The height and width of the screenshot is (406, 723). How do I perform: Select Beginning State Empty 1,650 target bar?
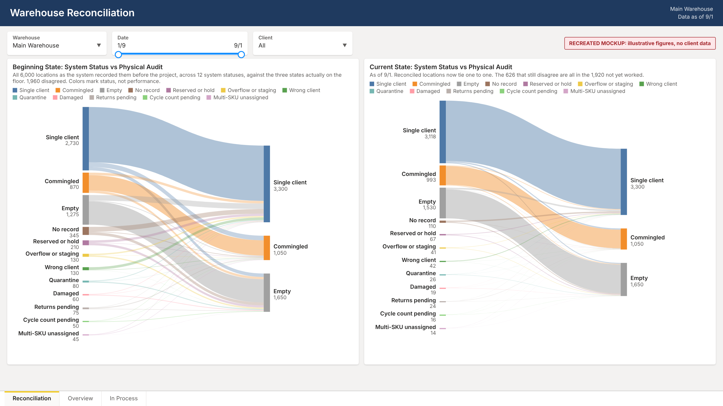pyautogui.click(x=267, y=293)
